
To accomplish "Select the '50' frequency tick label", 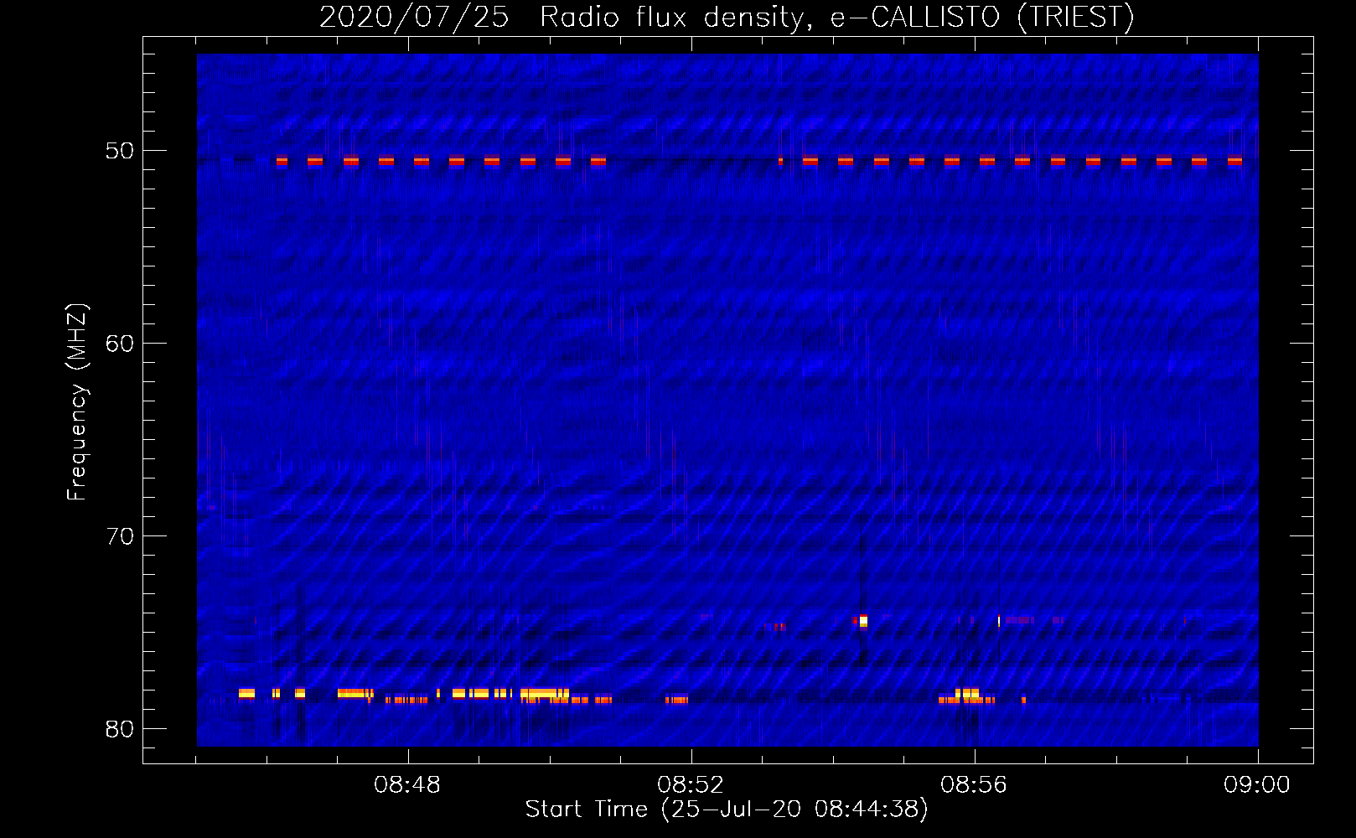I will [x=120, y=152].
